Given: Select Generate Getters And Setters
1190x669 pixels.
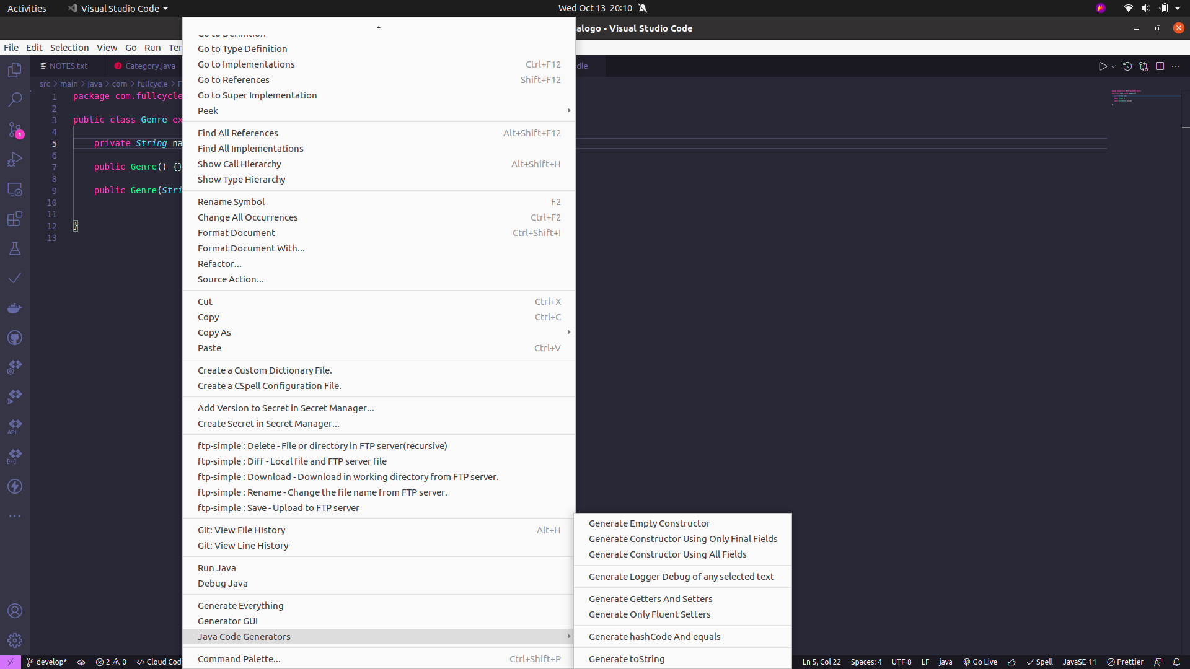Looking at the screenshot, I should [x=650, y=599].
